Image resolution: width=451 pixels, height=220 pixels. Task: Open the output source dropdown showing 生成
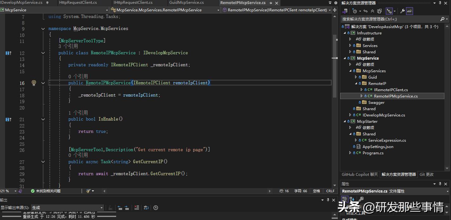click(x=67, y=208)
